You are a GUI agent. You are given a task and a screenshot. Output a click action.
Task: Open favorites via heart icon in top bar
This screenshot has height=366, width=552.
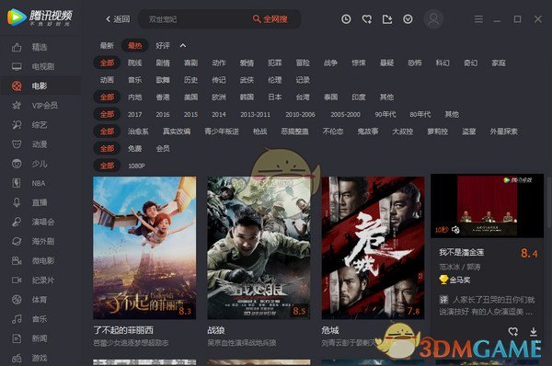click(367, 19)
